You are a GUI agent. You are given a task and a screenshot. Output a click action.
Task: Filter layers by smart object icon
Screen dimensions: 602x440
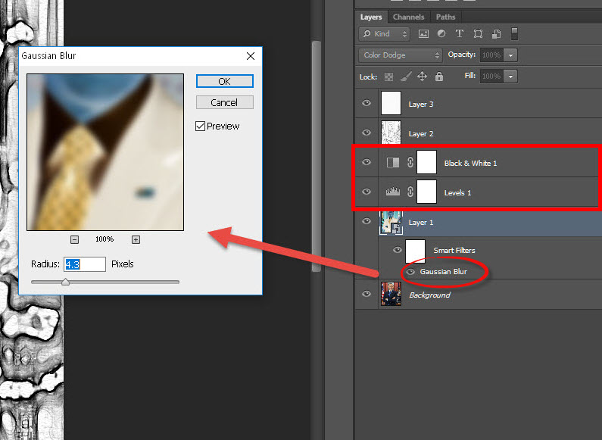point(496,34)
